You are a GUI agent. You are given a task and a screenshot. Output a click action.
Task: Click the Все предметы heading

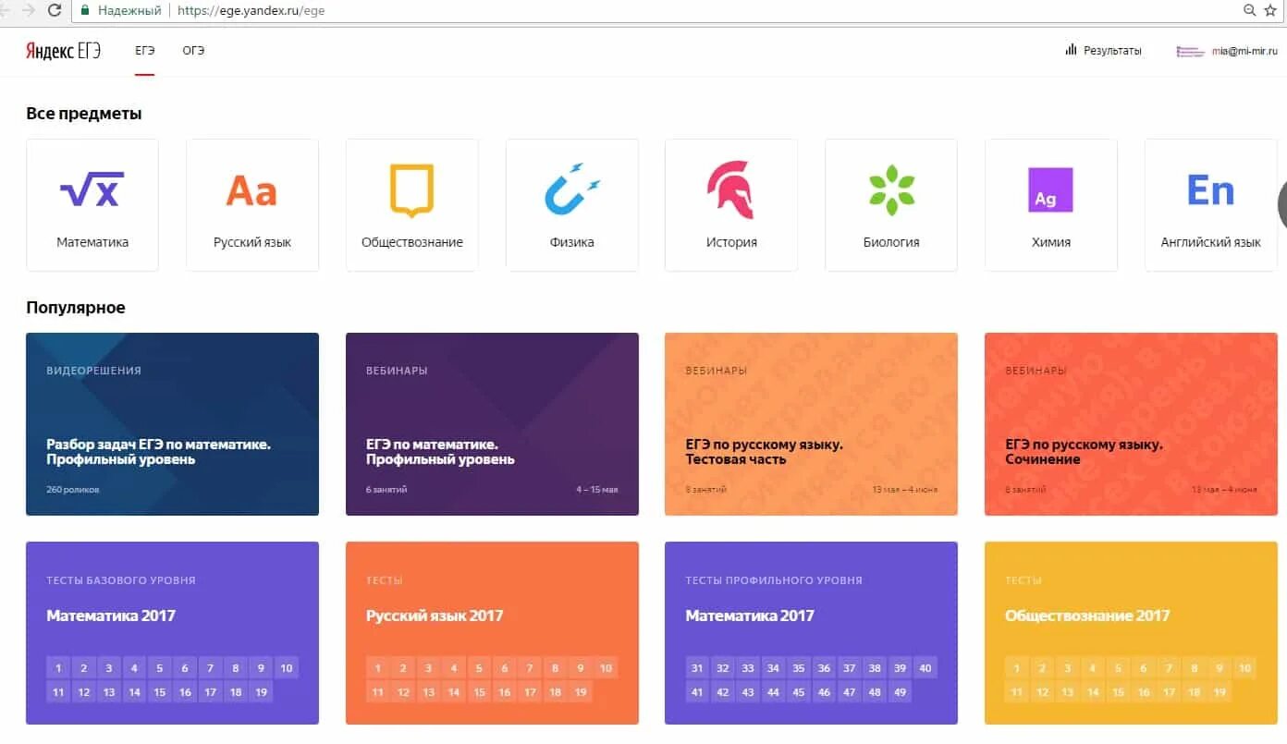84,114
